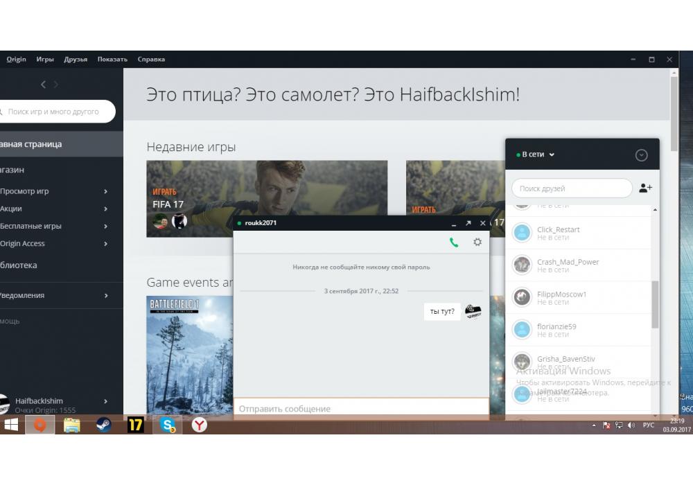Screen dimensions: 693x485
Task: Minimize the roukk2071 chat window
Action: pyautogui.click(x=453, y=224)
